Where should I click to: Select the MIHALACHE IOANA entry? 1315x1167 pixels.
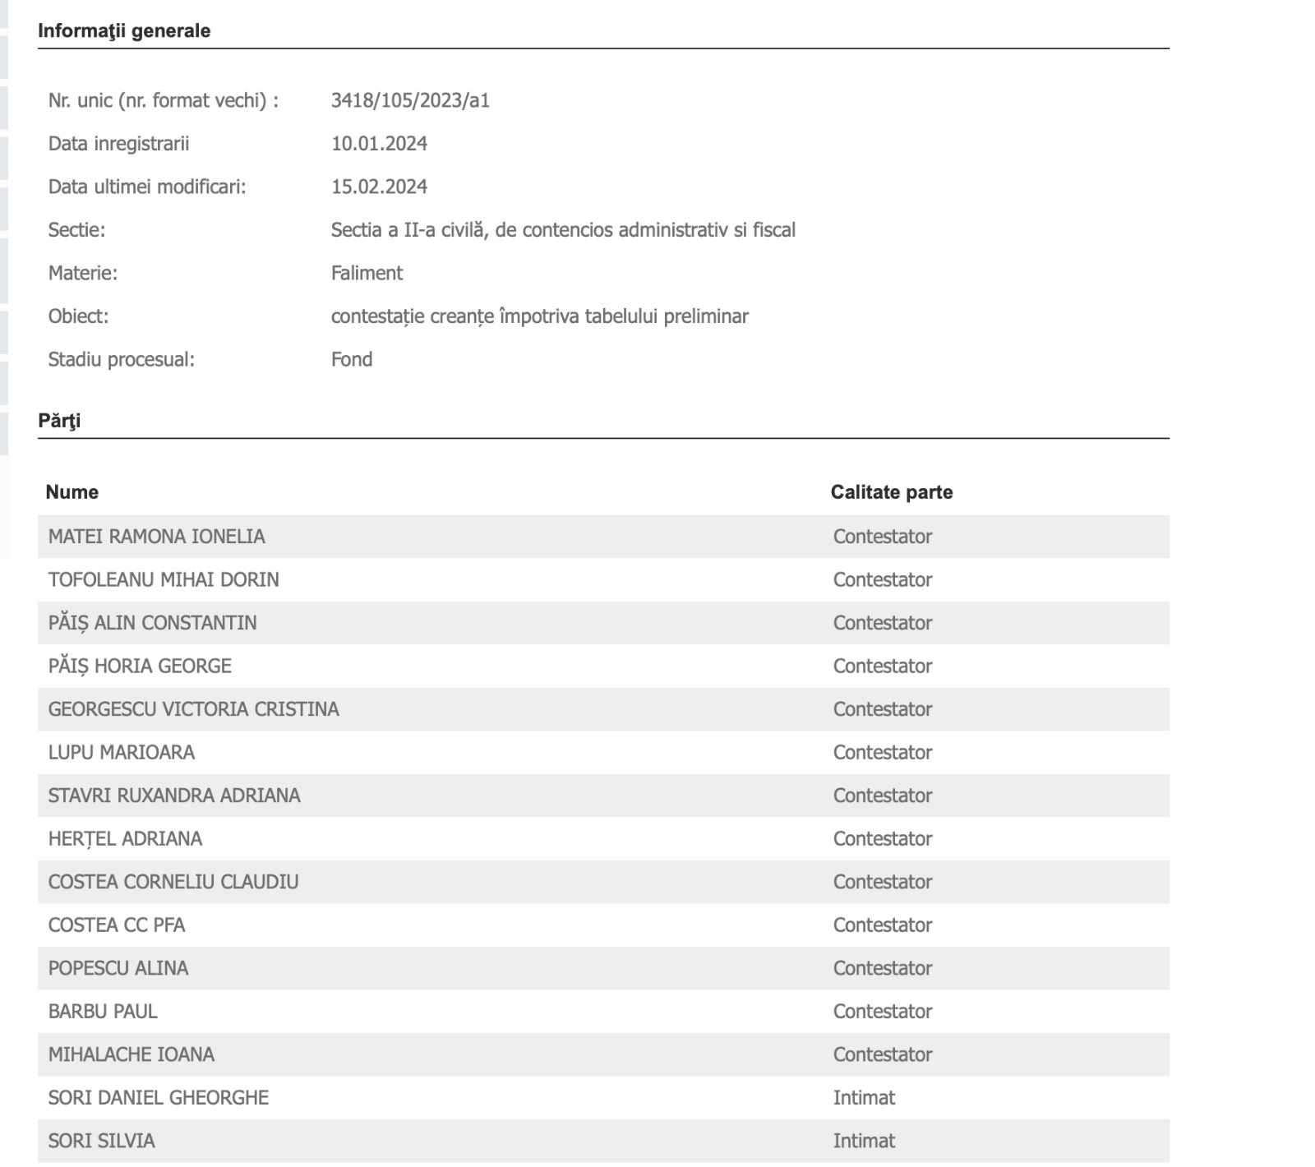[x=131, y=1054]
